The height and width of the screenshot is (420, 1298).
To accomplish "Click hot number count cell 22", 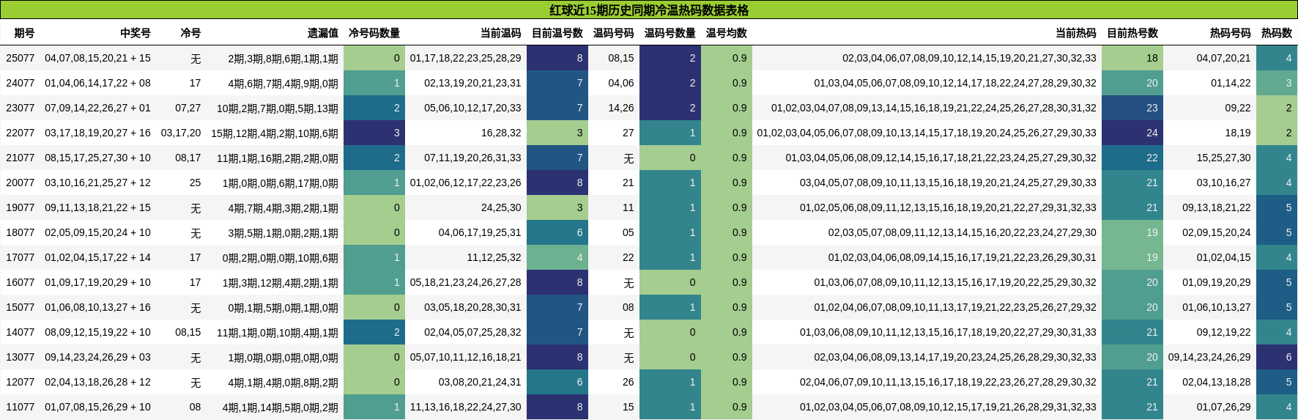I will 1132,158.
